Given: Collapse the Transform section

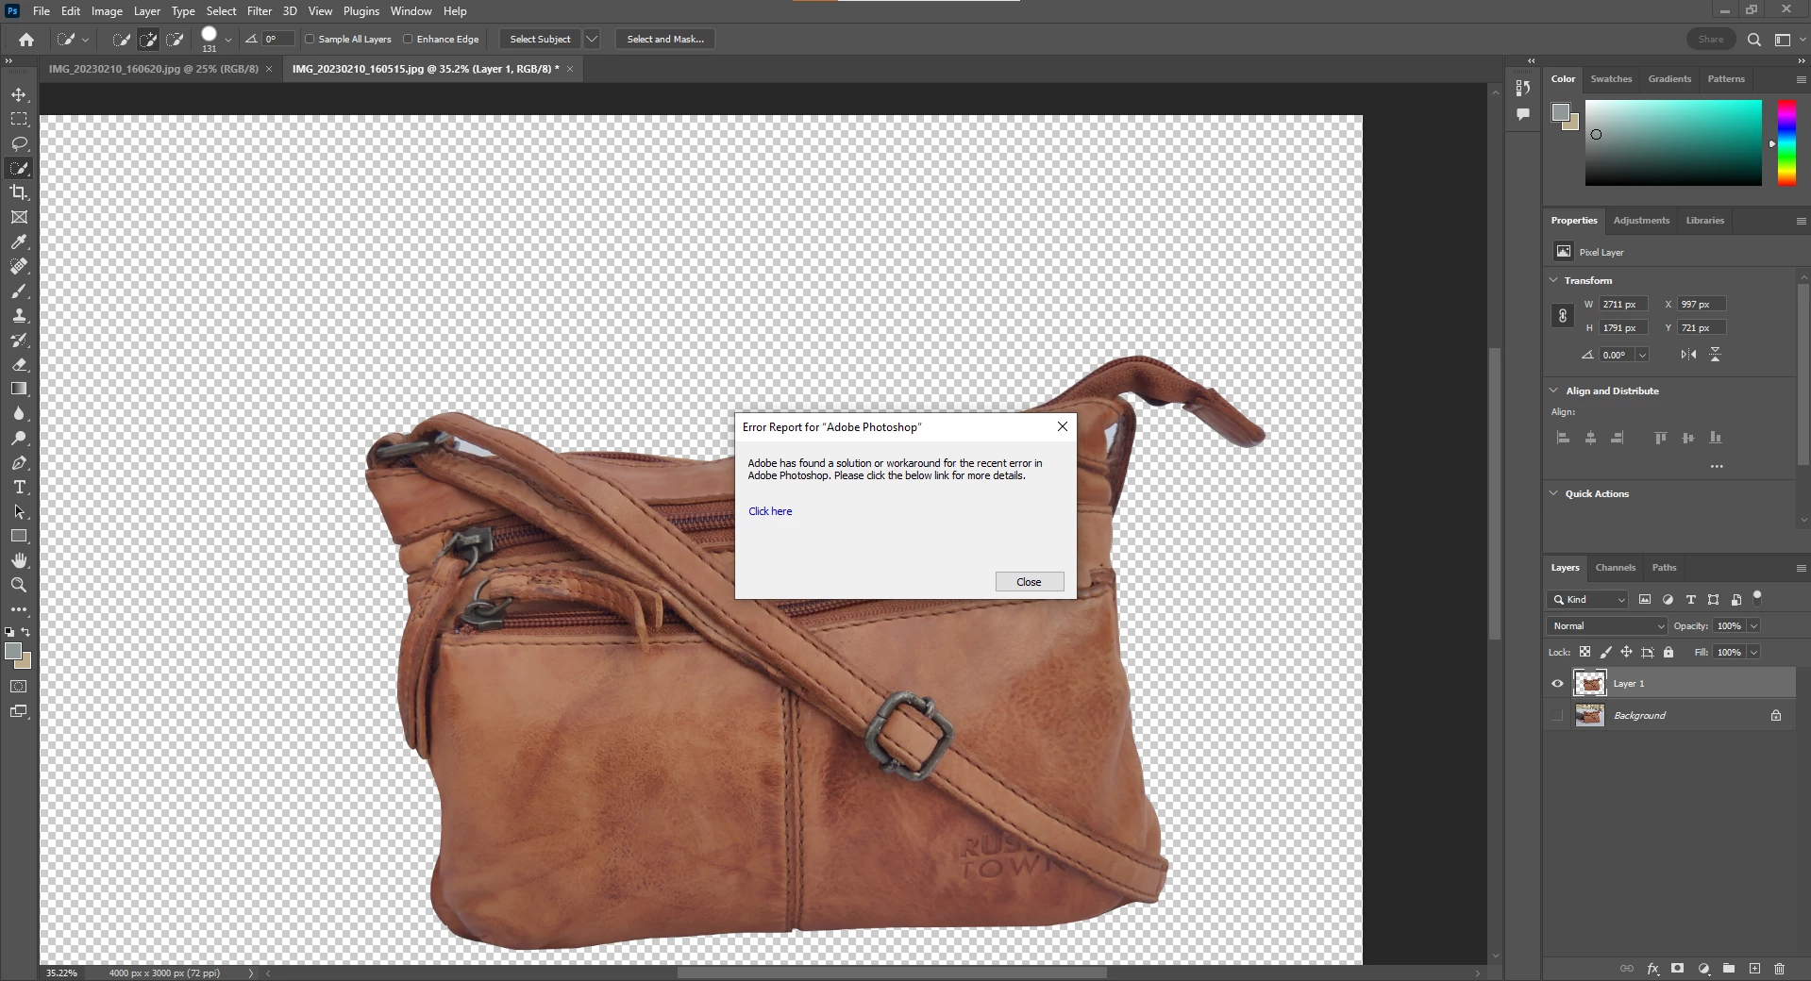Looking at the screenshot, I should pyautogui.click(x=1554, y=280).
